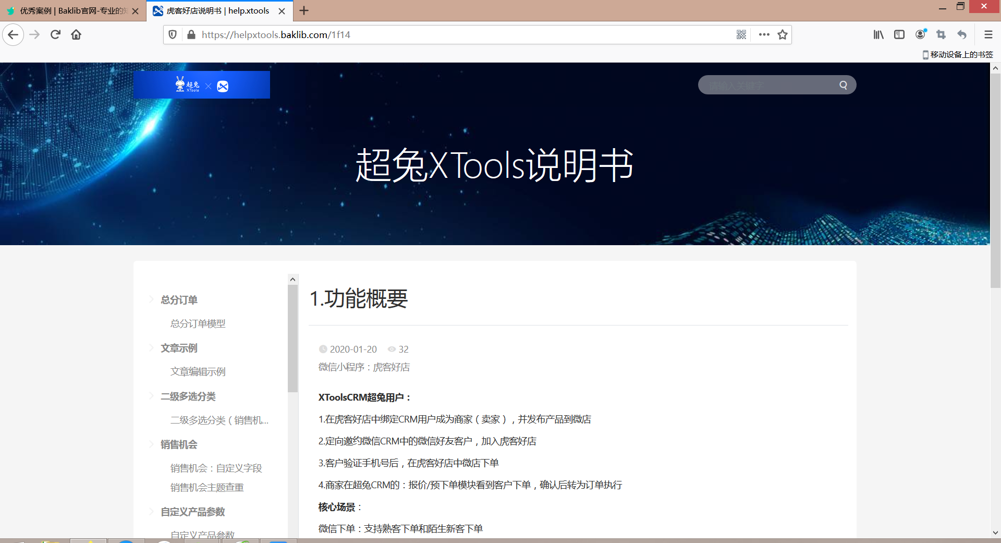Open the 销售机会主题查重 article
1001x543 pixels.
pyautogui.click(x=207, y=487)
